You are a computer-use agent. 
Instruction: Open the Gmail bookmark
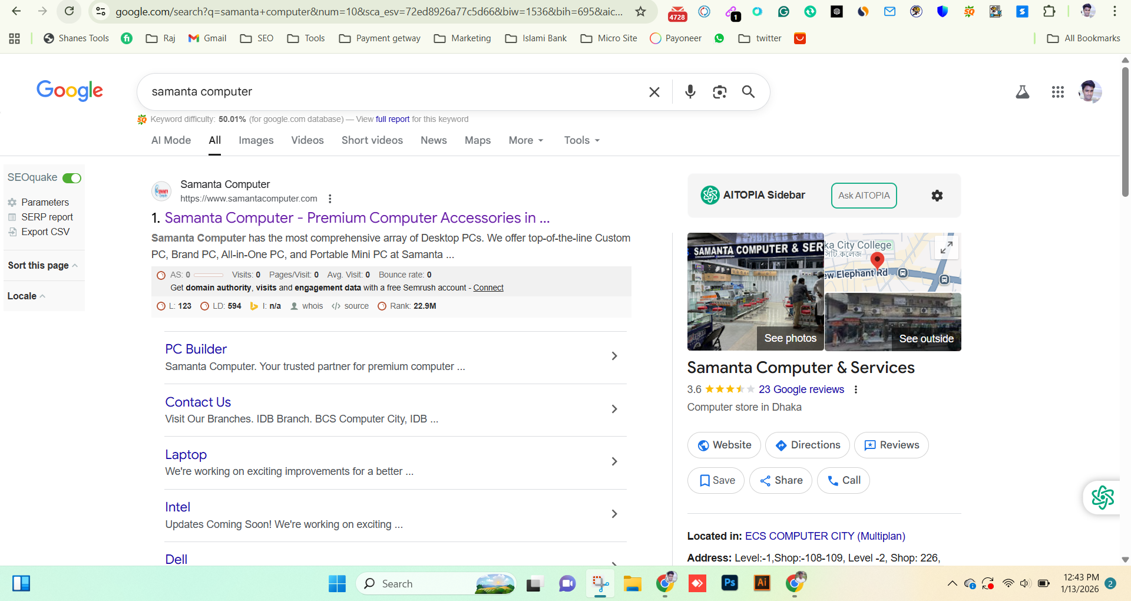207,38
